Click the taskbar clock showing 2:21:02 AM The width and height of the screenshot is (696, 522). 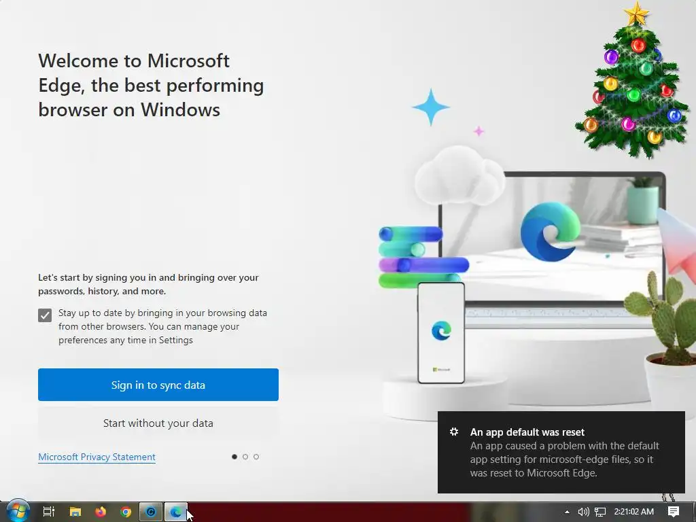[x=634, y=512]
